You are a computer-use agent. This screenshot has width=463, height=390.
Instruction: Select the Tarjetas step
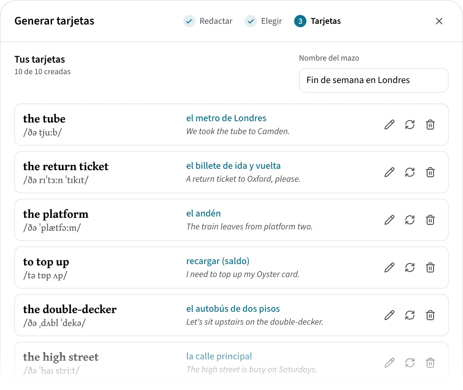[x=317, y=21]
